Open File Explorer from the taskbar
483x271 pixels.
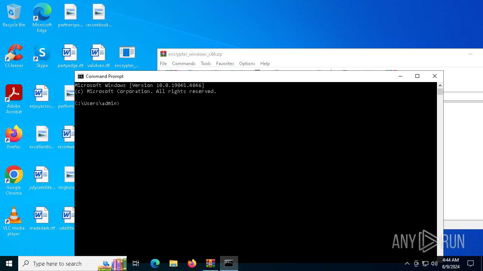tap(174, 263)
